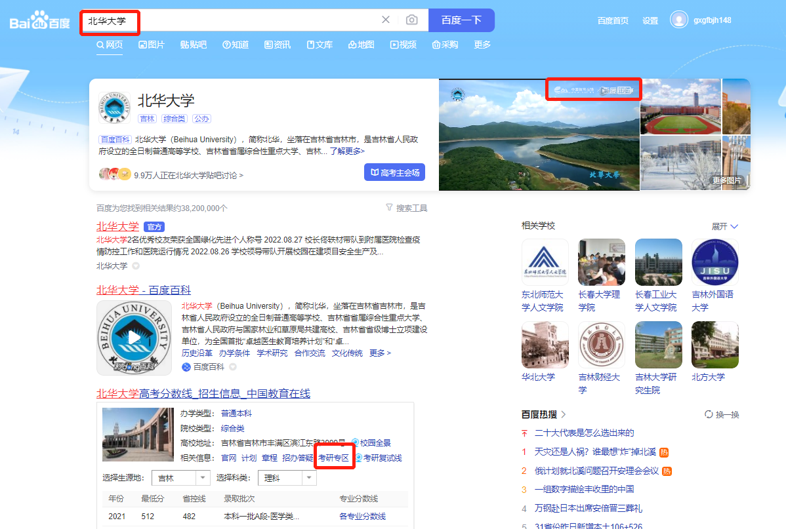Open 官网 link under 相关信息
This screenshot has height=529, width=786.
coord(228,458)
